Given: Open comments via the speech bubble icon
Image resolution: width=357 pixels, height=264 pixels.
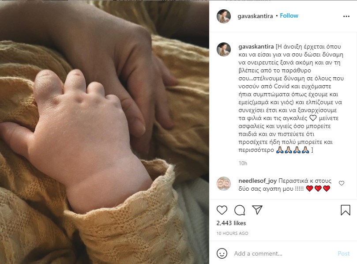Looking at the screenshot, I should pos(240,210).
